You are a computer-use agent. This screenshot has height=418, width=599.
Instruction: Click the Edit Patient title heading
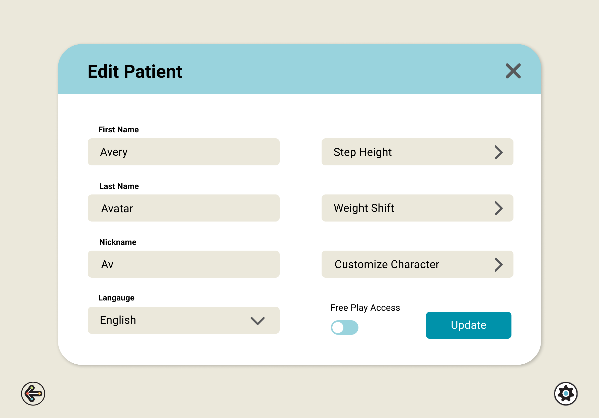coord(135,72)
